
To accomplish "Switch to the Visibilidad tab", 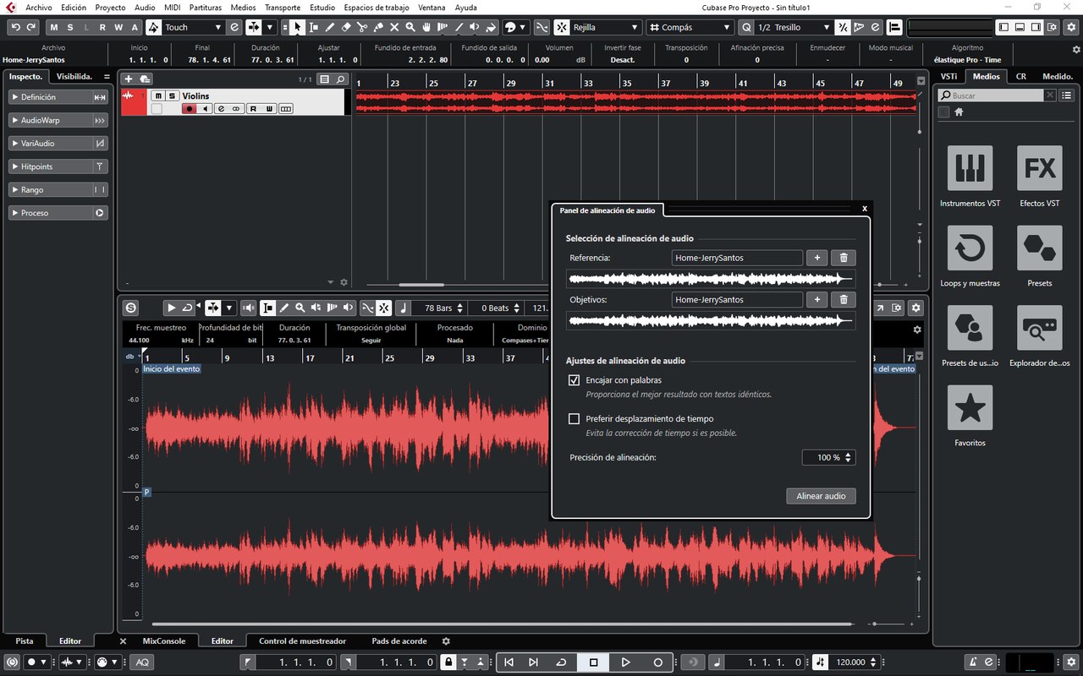I will point(74,76).
